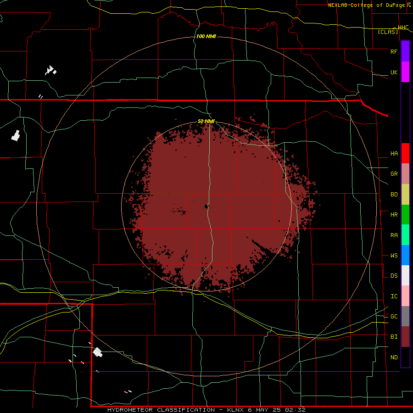This screenshot has height=413, width=413.
Task: Click the HR legend label
Action: [x=394, y=214]
